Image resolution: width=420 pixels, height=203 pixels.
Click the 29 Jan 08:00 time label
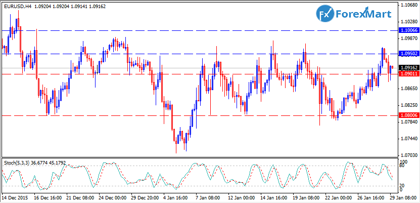coord(403,198)
